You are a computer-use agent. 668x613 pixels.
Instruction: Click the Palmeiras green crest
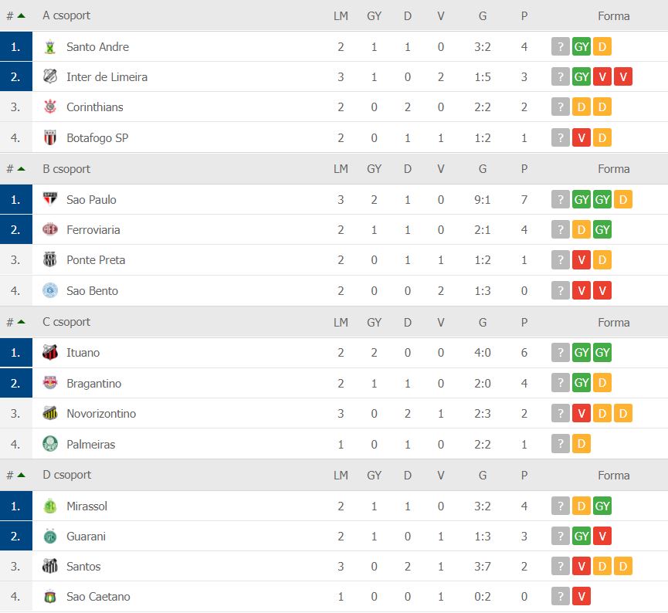(50, 445)
